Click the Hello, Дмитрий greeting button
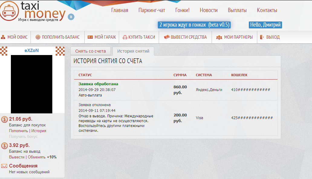 [x=265, y=25]
